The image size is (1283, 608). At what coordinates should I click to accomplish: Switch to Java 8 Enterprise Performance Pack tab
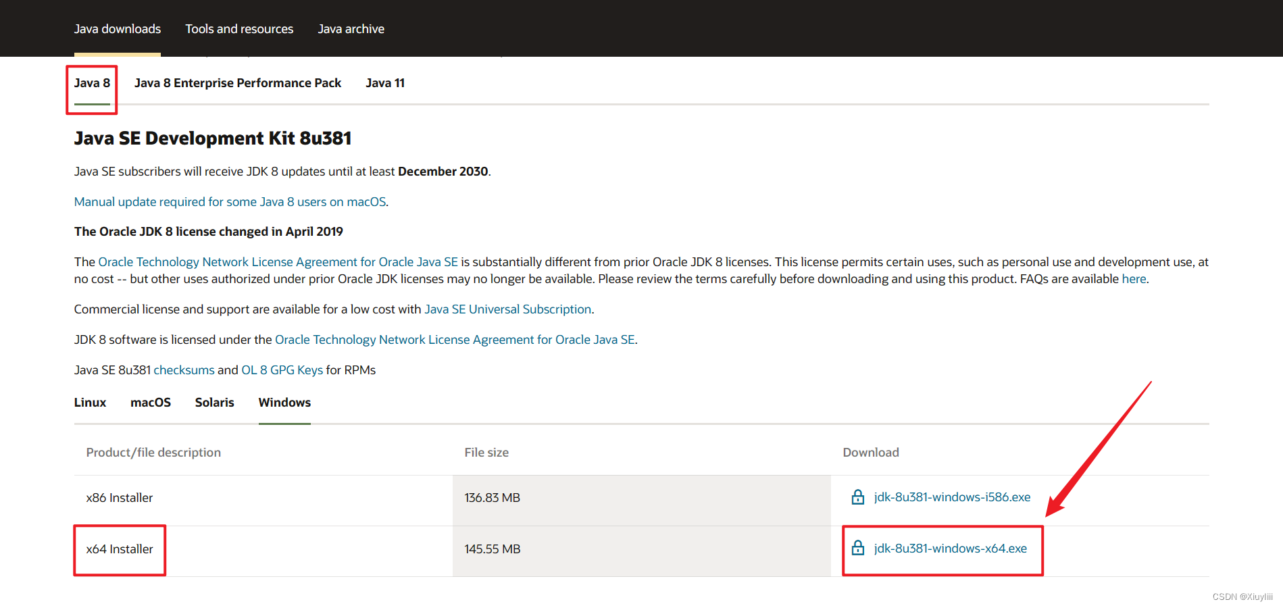coord(238,83)
